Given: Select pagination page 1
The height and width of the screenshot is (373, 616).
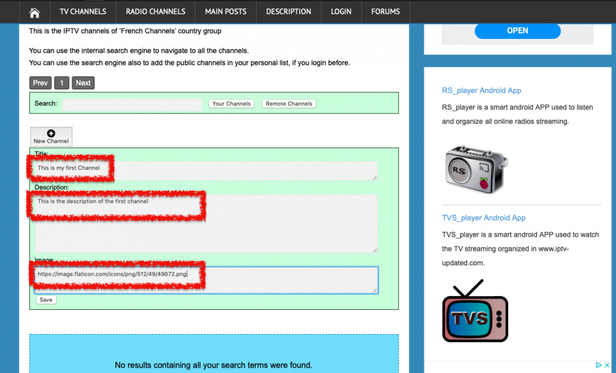Looking at the screenshot, I should click(x=62, y=83).
